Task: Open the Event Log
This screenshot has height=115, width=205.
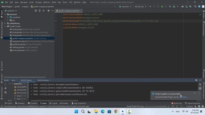Action: pyautogui.click(x=176, y=103)
